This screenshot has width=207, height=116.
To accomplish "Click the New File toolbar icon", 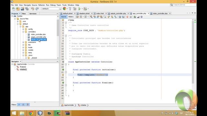I will point(14,9).
